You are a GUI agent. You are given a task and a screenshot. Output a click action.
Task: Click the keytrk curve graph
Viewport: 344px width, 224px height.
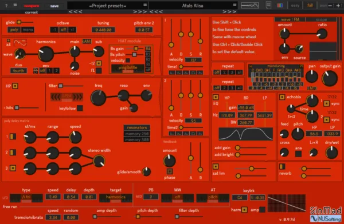point(287,203)
